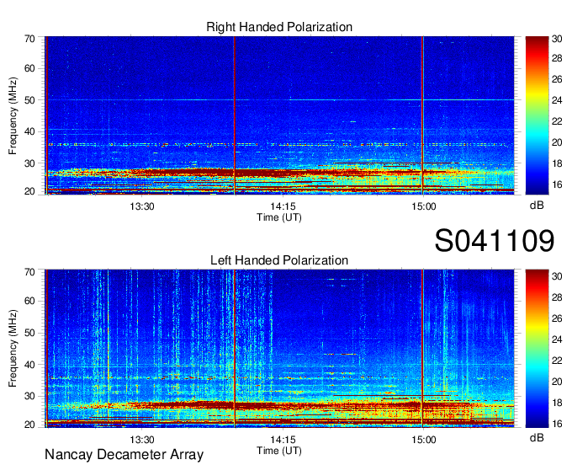Click the Left Handed Polarization color bar
The image size is (572, 465).
(537, 349)
